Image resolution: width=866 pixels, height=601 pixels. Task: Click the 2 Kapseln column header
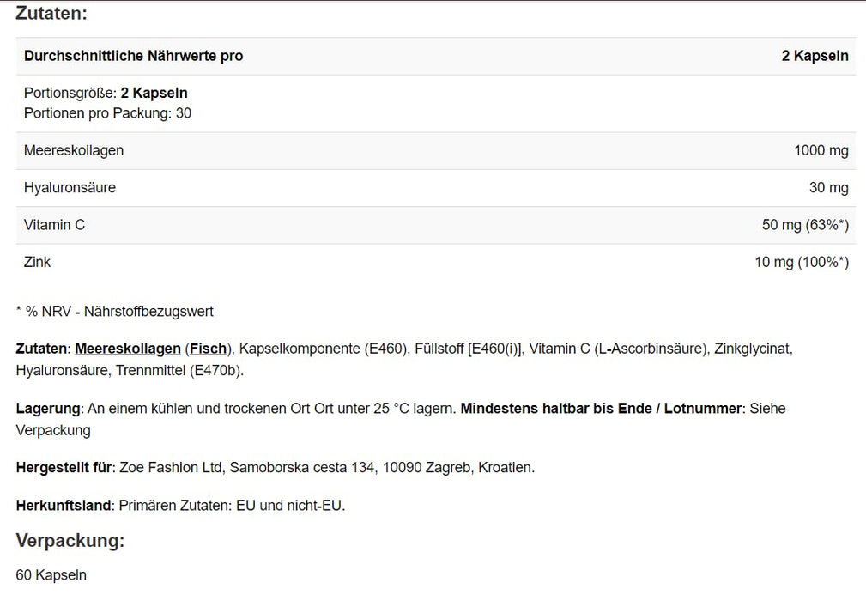[x=815, y=56]
